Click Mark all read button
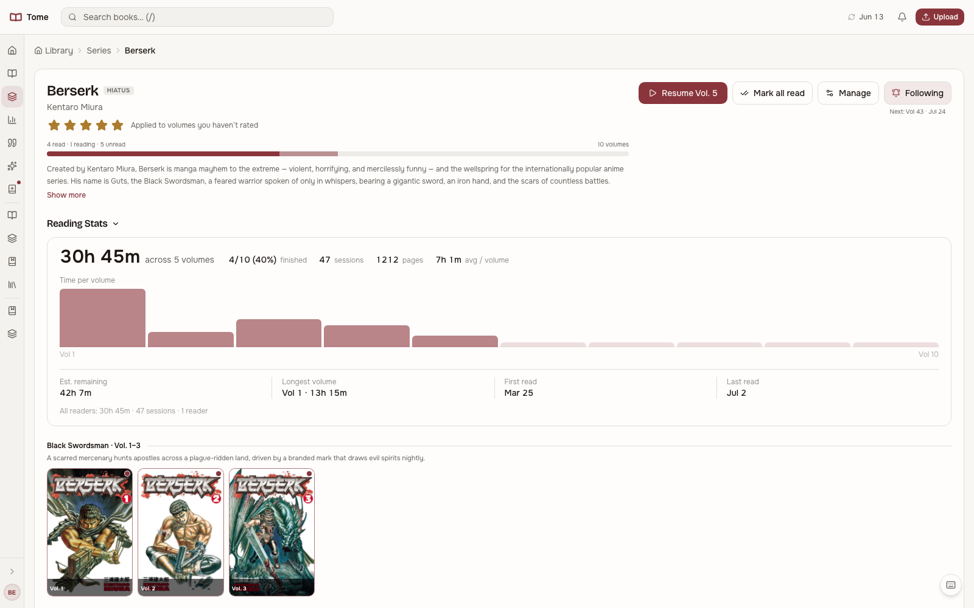 (773, 93)
